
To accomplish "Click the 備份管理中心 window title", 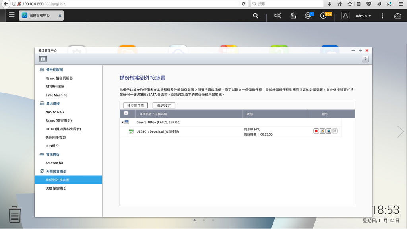I will coord(48,50).
